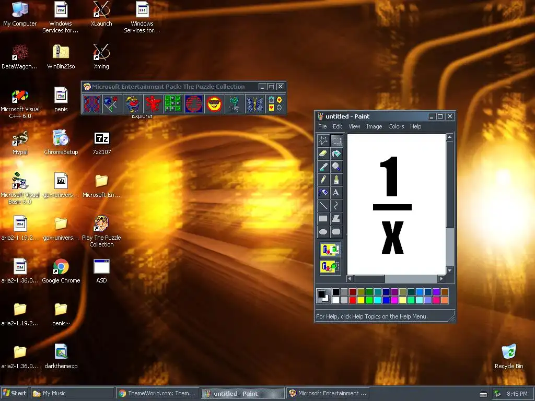
Task: Select the Mypal desktop shortcut
Action: (20, 143)
